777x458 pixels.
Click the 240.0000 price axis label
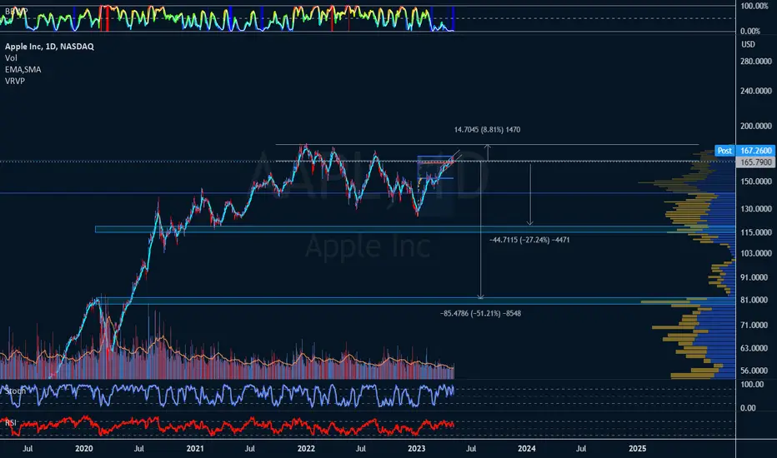point(756,91)
